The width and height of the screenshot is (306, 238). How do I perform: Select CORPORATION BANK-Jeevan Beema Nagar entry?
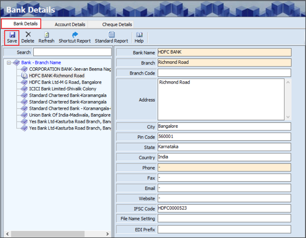point(70,69)
